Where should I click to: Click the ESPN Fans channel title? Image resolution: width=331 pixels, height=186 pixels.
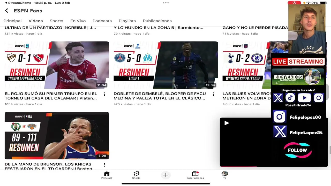28,11
